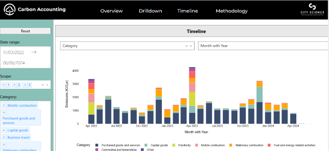Click the Timeline panel heading

click(x=196, y=31)
